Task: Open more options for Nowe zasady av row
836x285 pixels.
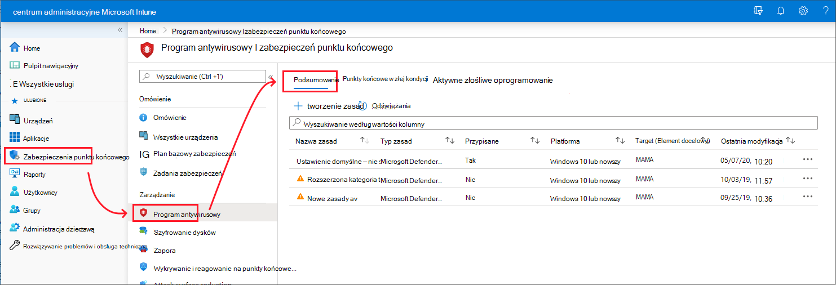Action: tap(808, 196)
